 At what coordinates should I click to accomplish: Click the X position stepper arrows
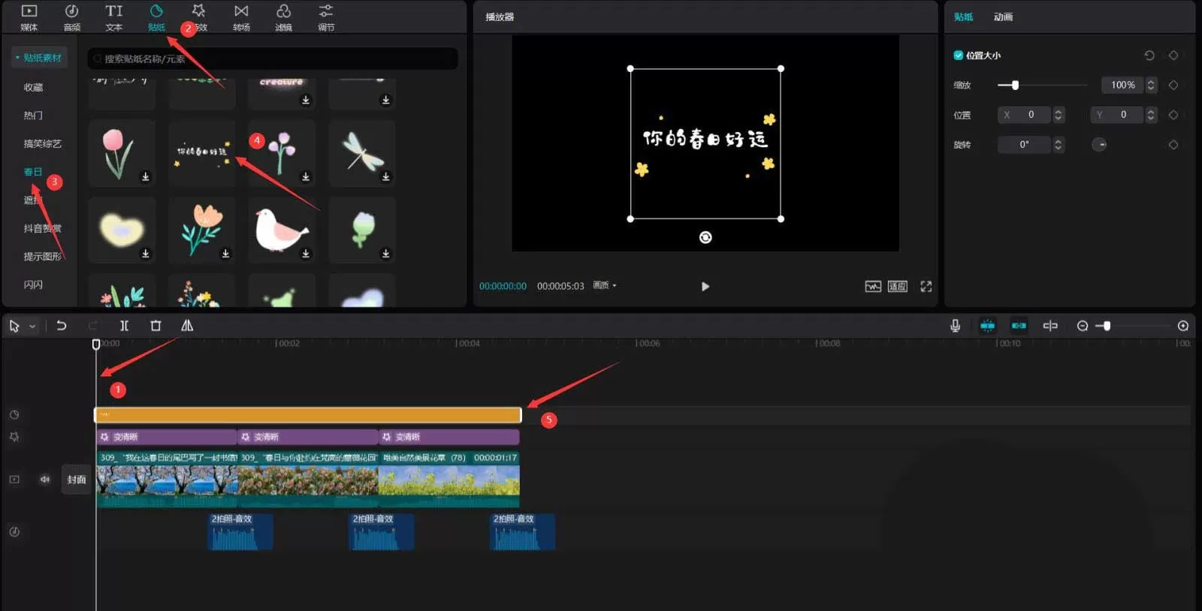[1059, 115]
